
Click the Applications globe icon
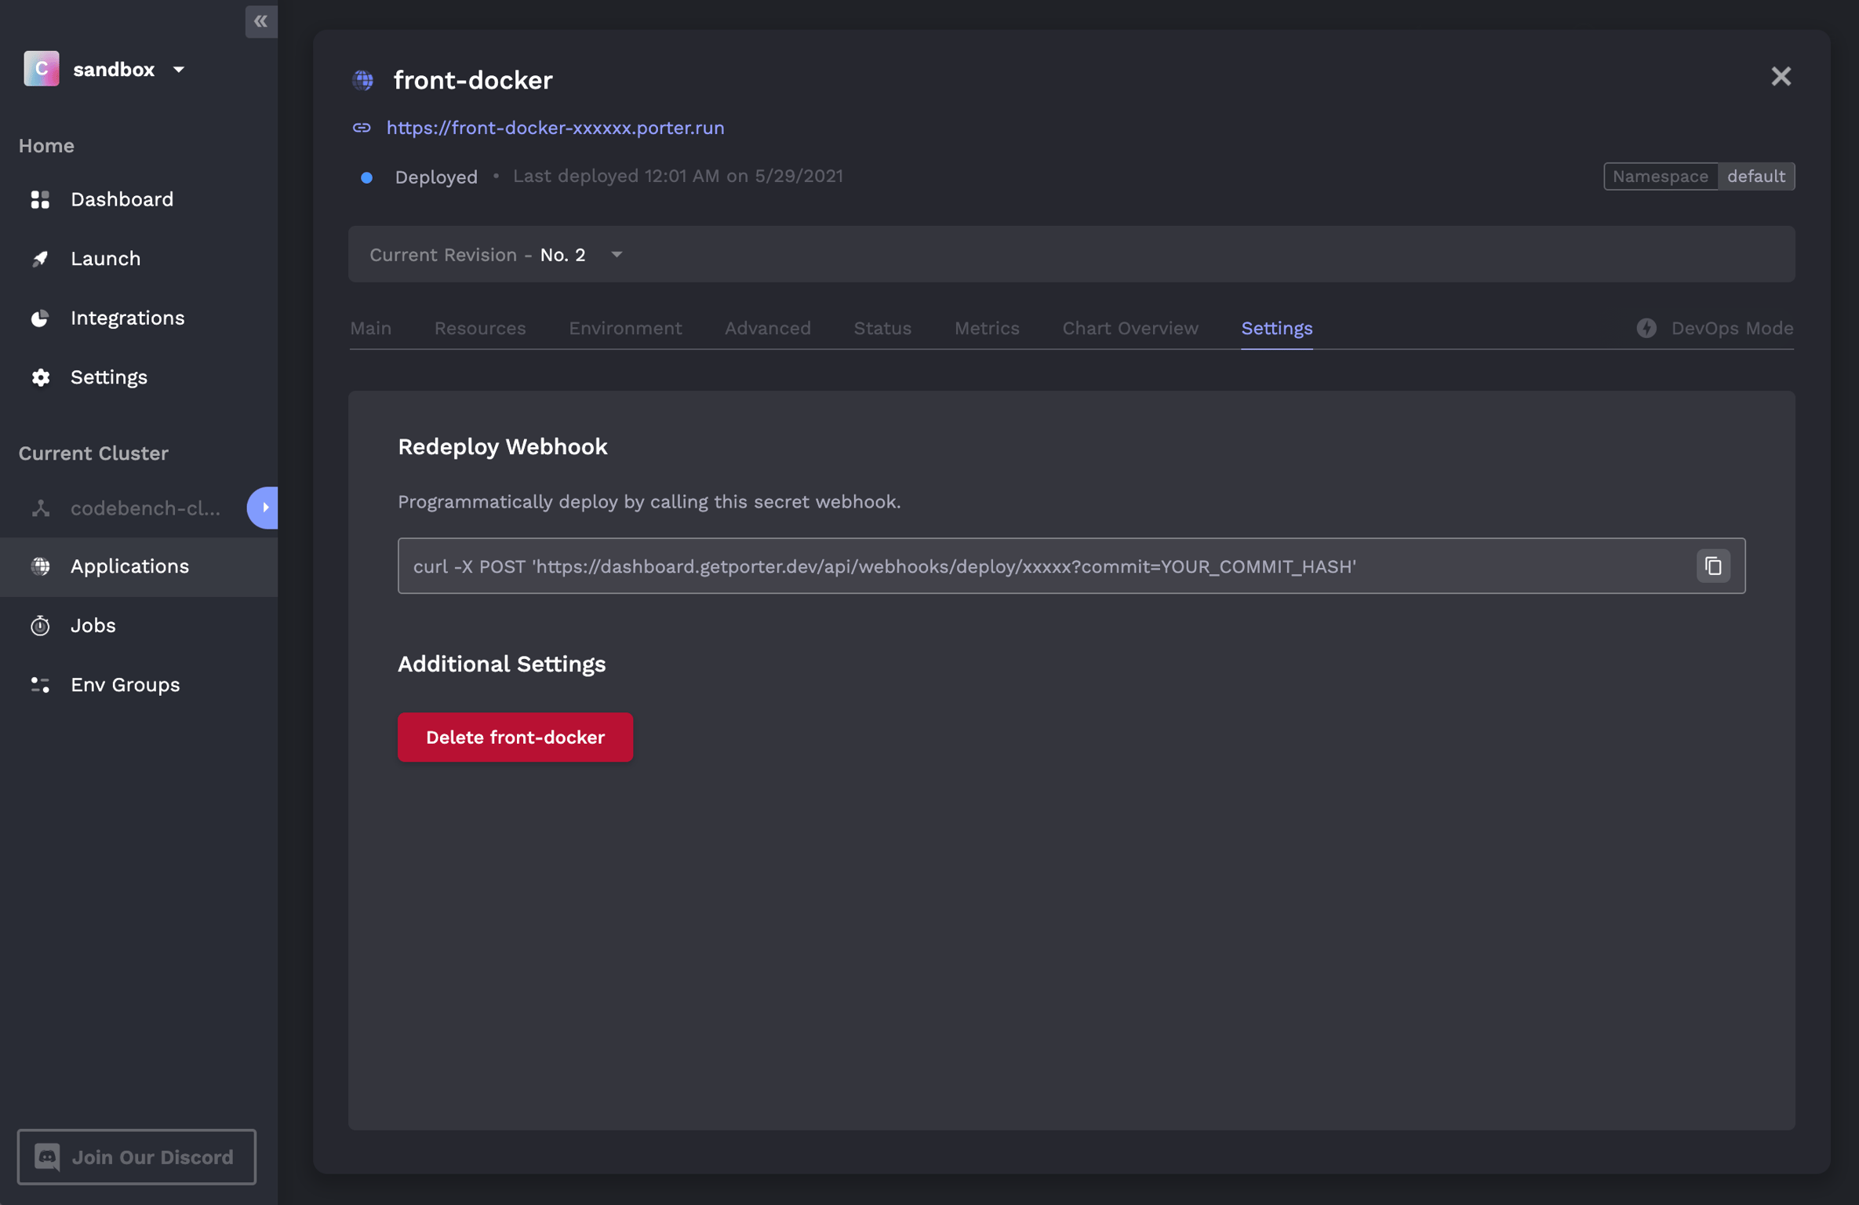click(40, 566)
